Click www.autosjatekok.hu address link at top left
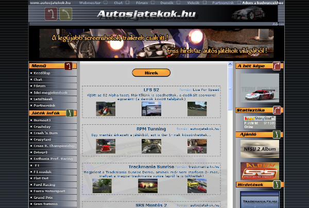 50,3
